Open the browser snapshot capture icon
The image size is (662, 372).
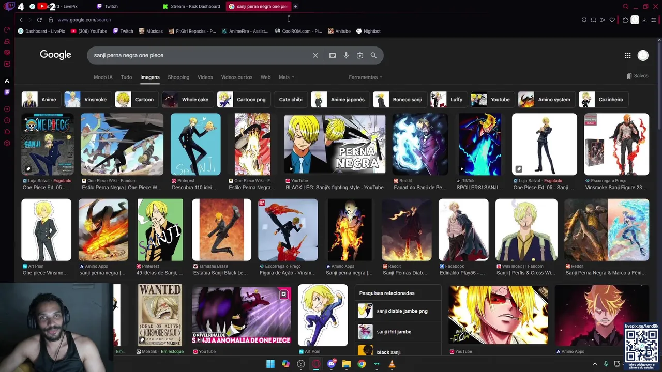pyautogui.click(x=593, y=20)
